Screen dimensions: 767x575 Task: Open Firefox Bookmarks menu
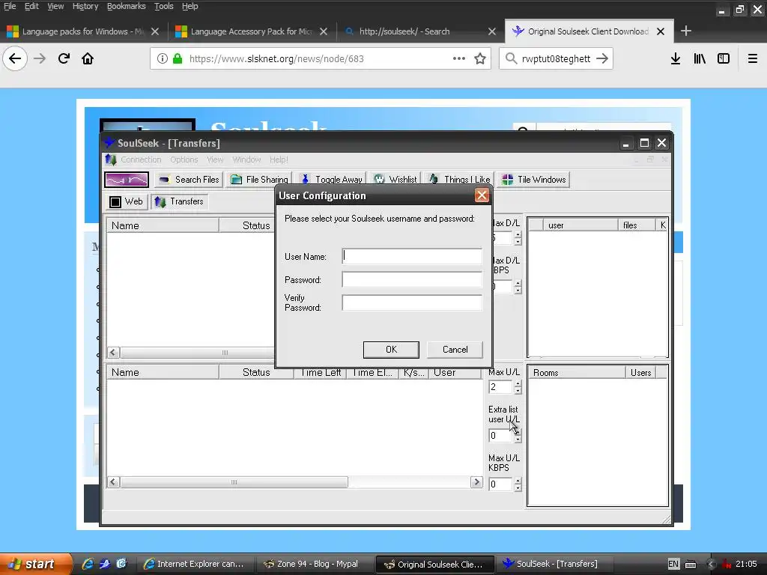(x=126, y=6)
